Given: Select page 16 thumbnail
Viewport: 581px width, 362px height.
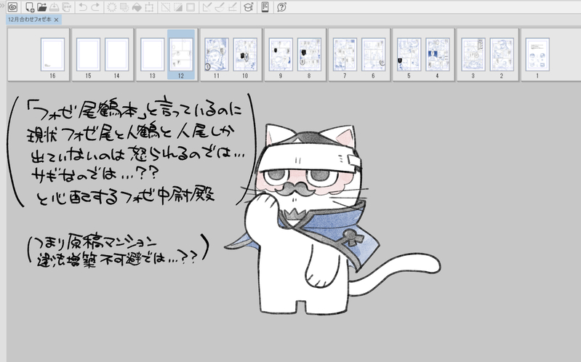Looking at the screenshot, I should point(52,55).
